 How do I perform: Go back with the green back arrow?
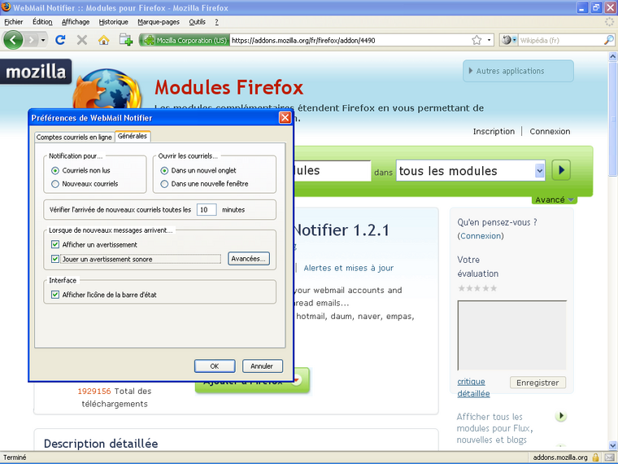[13, 40]
